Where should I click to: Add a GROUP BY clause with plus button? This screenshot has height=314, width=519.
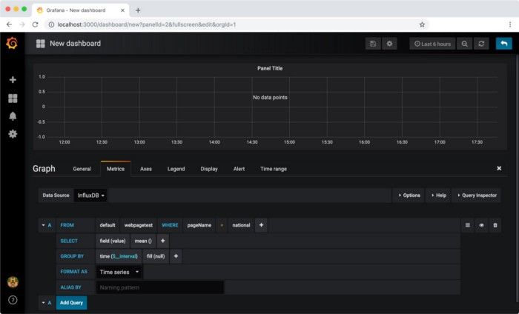tap(176, 256)
